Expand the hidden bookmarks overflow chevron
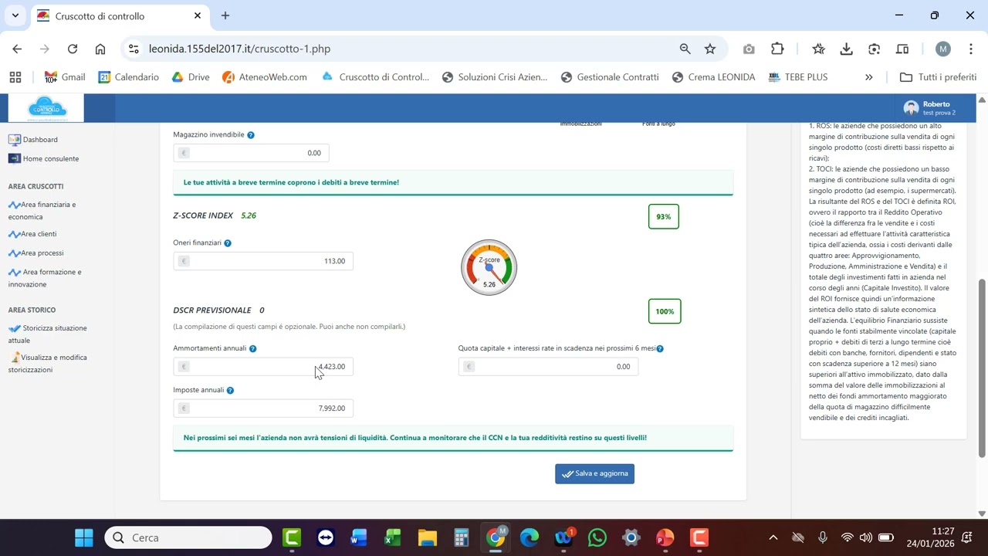Viewport: 988px width, 556px height. [868, 77]
